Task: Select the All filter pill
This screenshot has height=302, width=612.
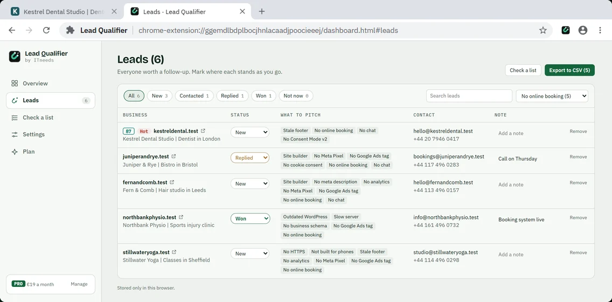Action: coord(134,95)
